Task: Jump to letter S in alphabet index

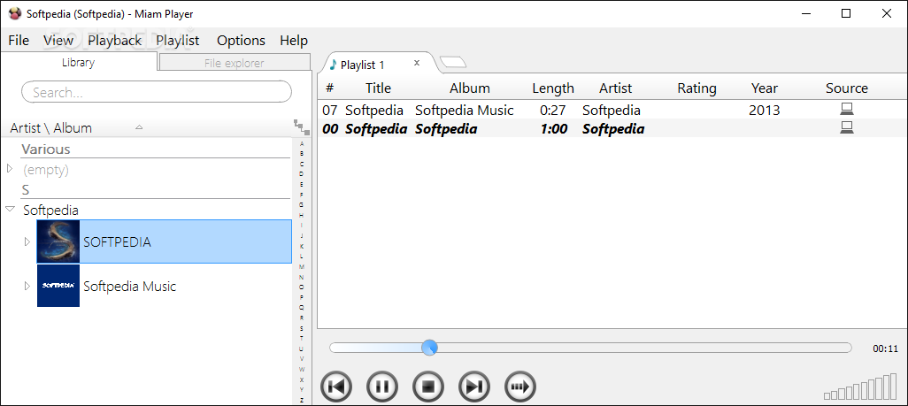Action: point(301,328)
